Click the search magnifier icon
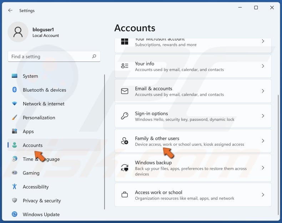The width and height of the screenshot is (282, 223). point(94,57)
